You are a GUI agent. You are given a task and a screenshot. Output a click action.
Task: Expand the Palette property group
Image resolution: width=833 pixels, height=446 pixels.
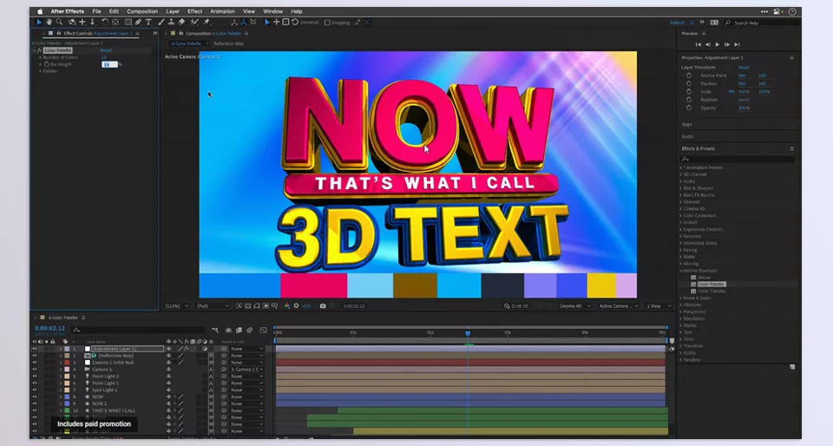41,71
